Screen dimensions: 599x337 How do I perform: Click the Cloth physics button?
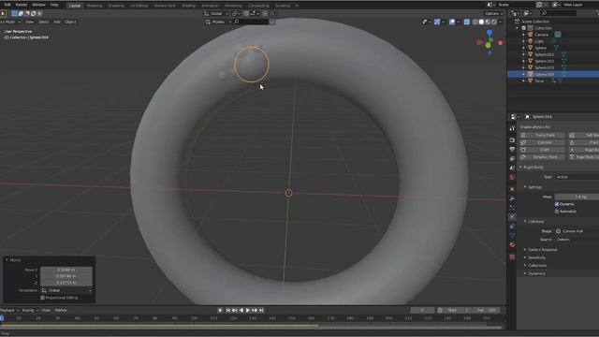point(542,150)
